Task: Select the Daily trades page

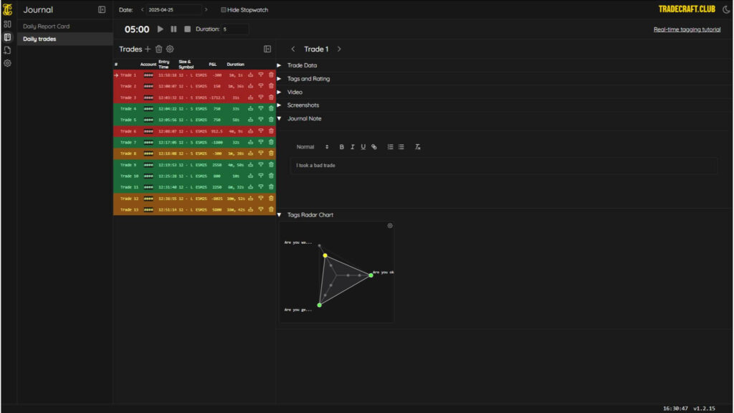Action: [65, 39]
